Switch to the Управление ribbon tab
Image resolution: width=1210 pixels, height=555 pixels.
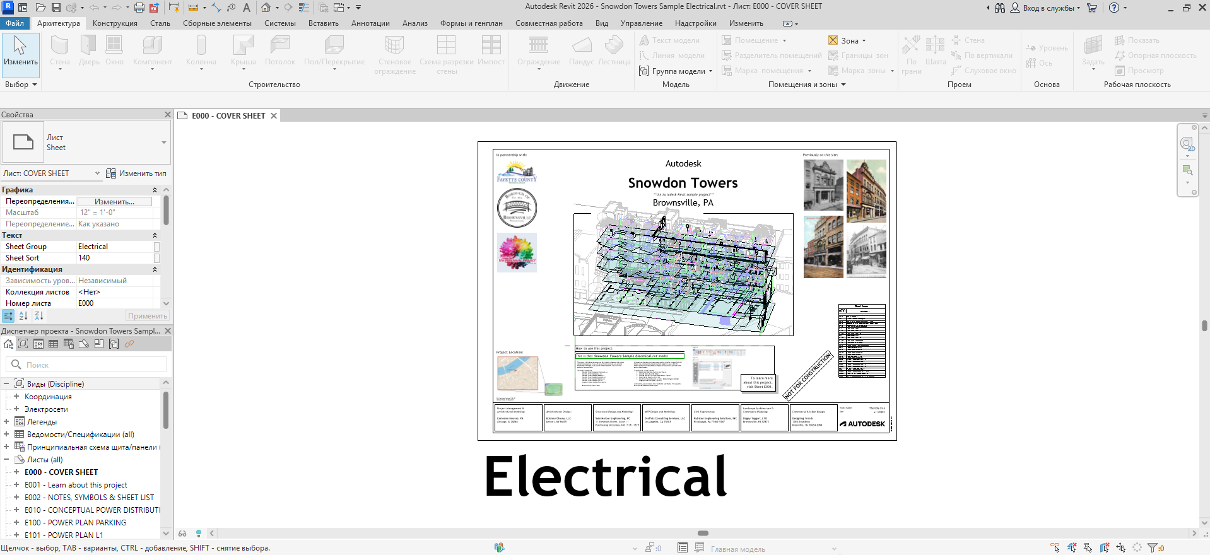pyautogui.click(x=642, y=23)
